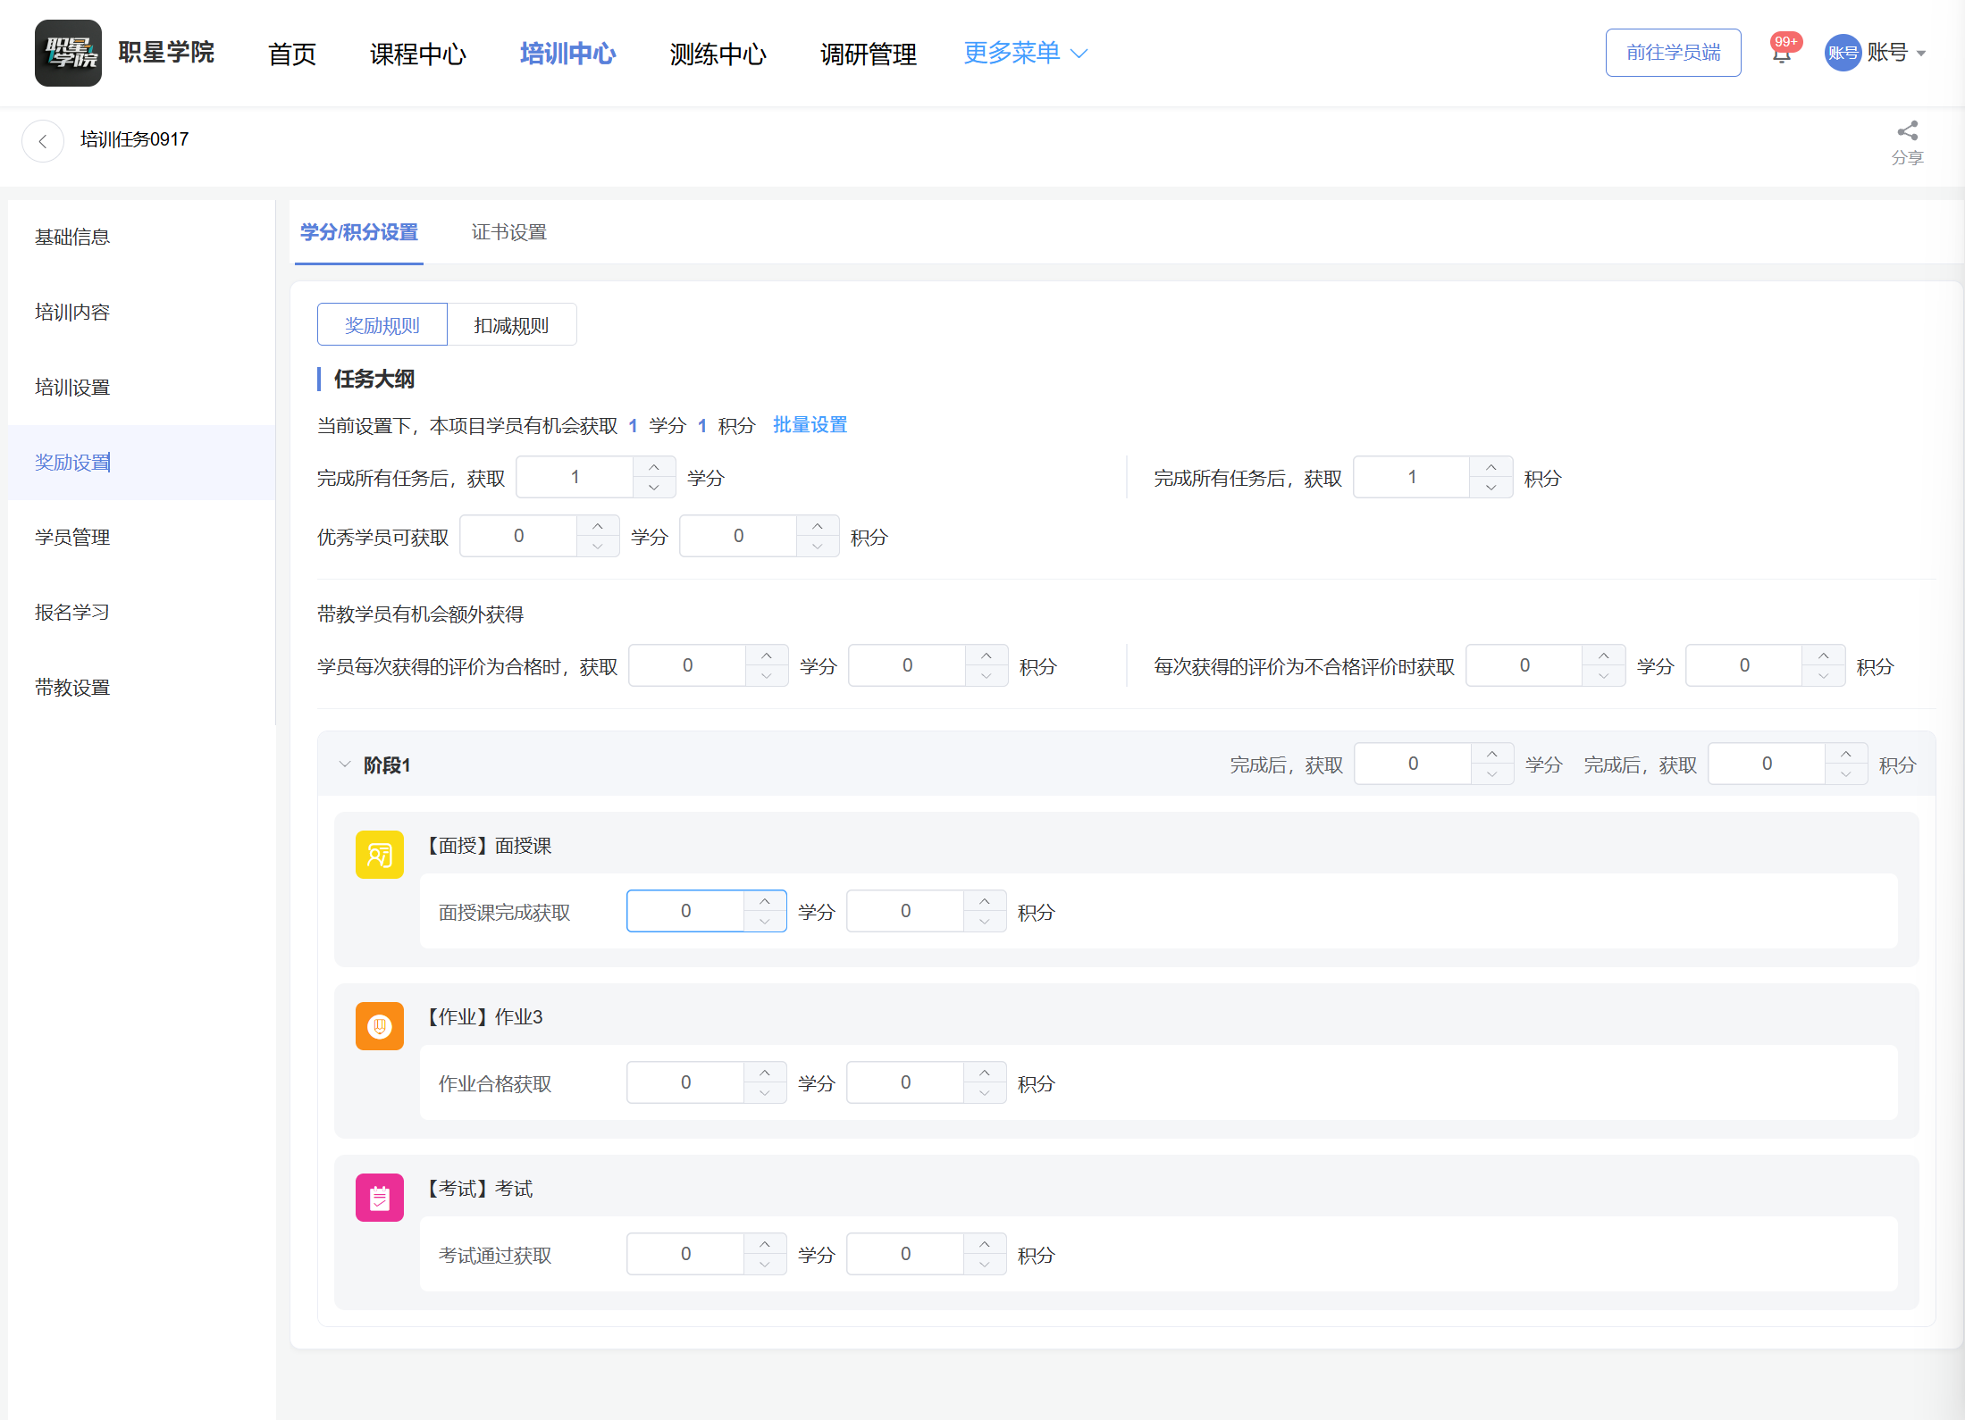
Task: Increase 优秀学员可获取 积分 stepper
Action: [818, 526]
